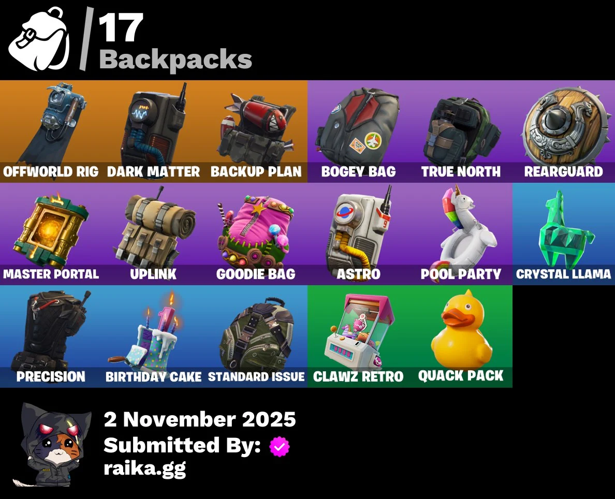This screenshot has height=499, width=615.
Task: Click the pink verified checkmark badge
Action: [279, 446]
